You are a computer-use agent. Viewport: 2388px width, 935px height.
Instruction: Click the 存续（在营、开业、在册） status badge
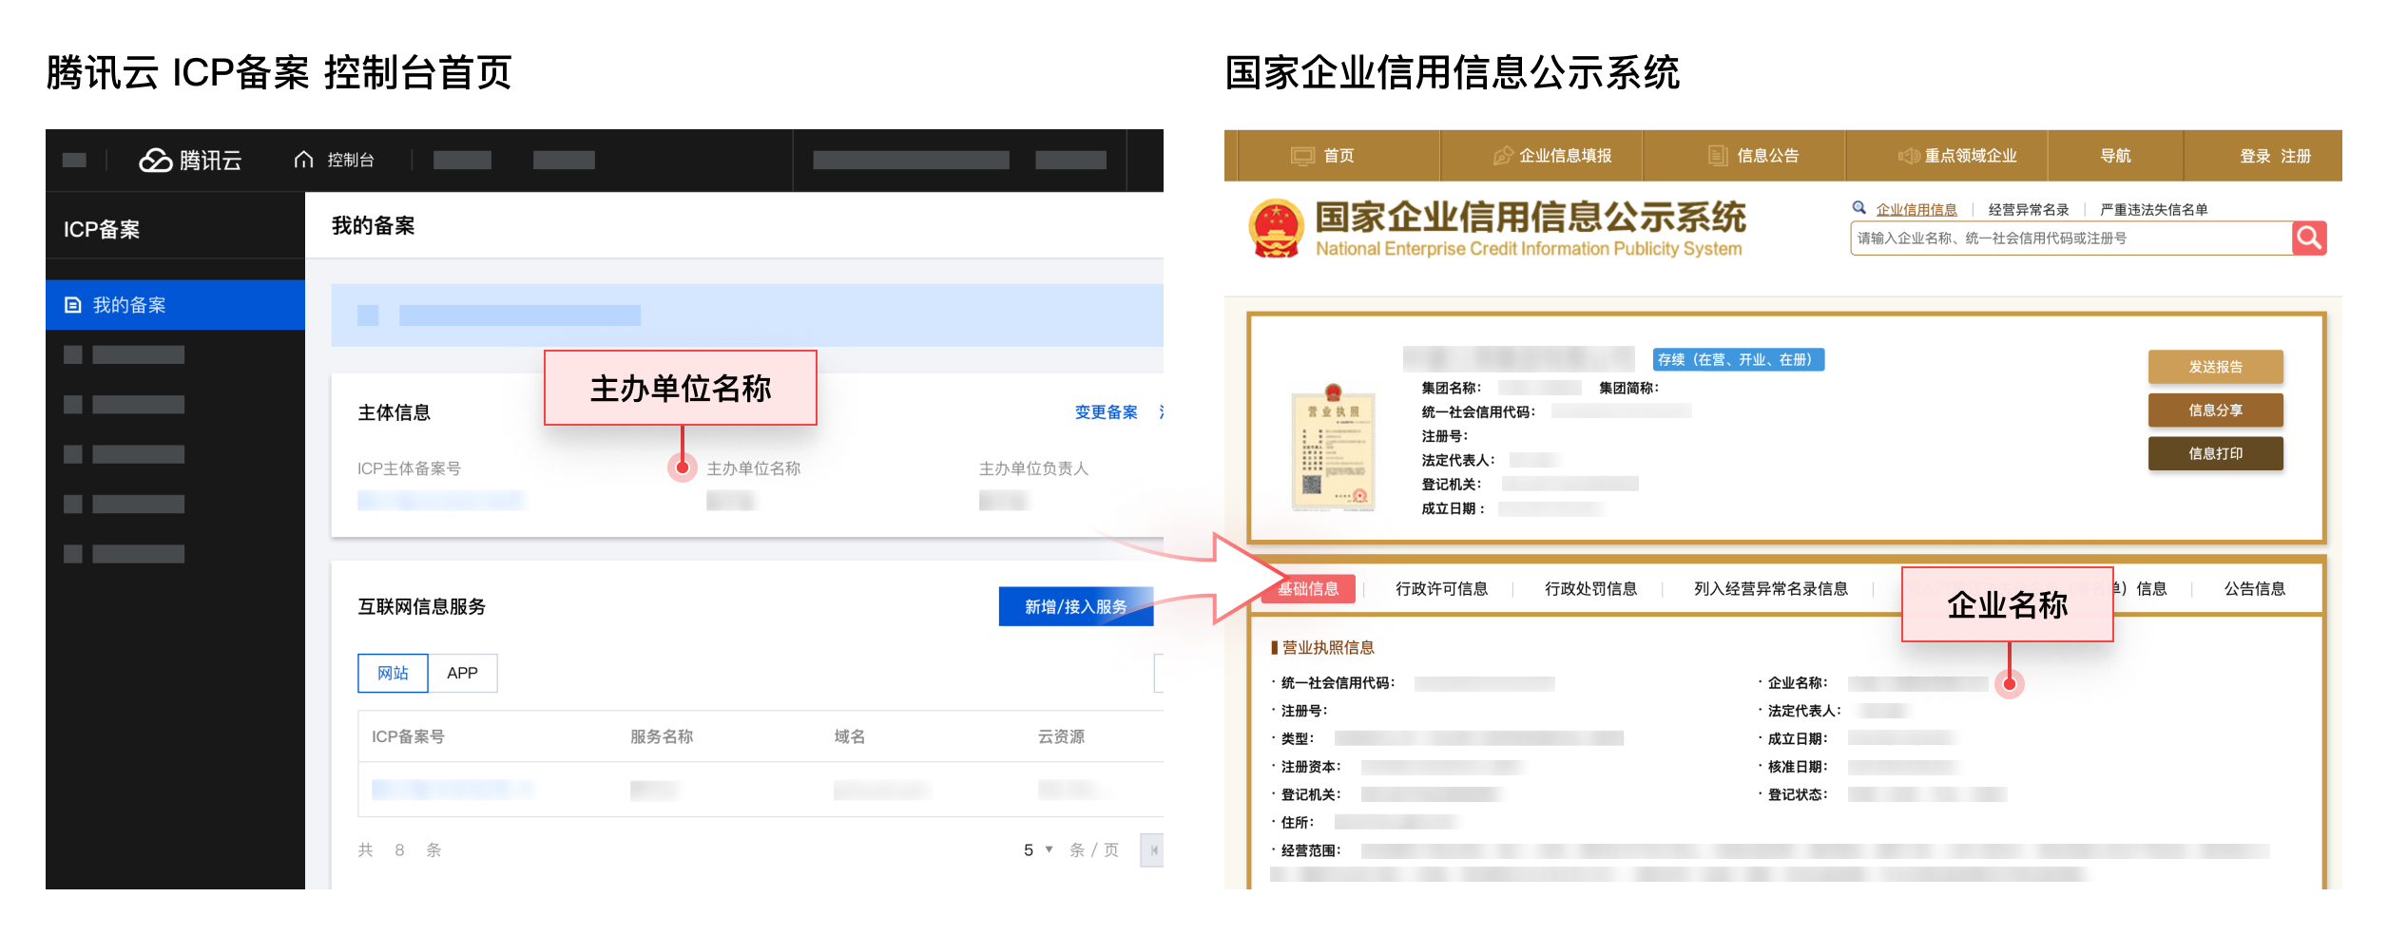(x=1738, y=359)
